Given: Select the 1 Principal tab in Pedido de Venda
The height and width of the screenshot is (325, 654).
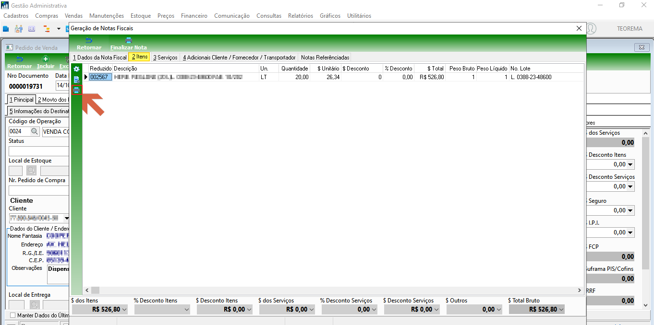Looking at the screenshot, I should point(22,100).
